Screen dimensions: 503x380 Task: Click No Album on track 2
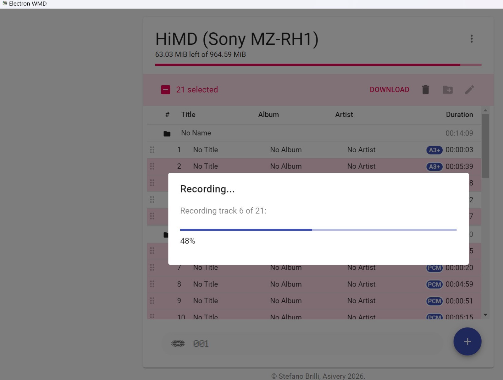286,166
